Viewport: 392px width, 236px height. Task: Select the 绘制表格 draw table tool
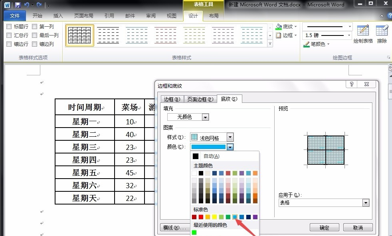363,34
